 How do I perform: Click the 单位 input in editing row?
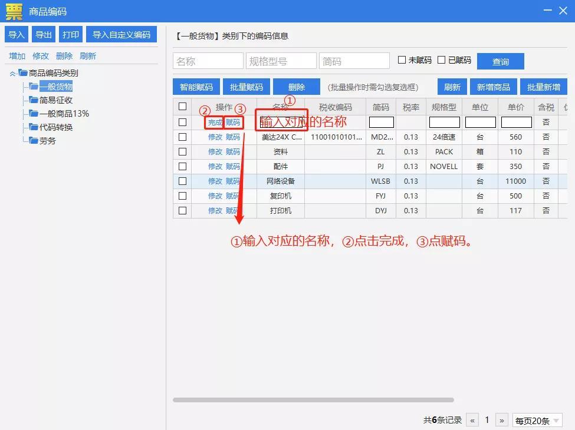[x=481, y=123]
